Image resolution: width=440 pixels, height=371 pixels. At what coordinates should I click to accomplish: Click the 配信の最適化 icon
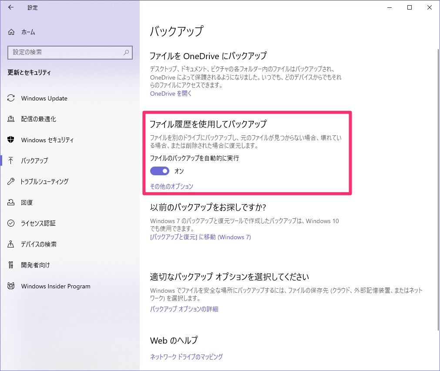point(11,119)
